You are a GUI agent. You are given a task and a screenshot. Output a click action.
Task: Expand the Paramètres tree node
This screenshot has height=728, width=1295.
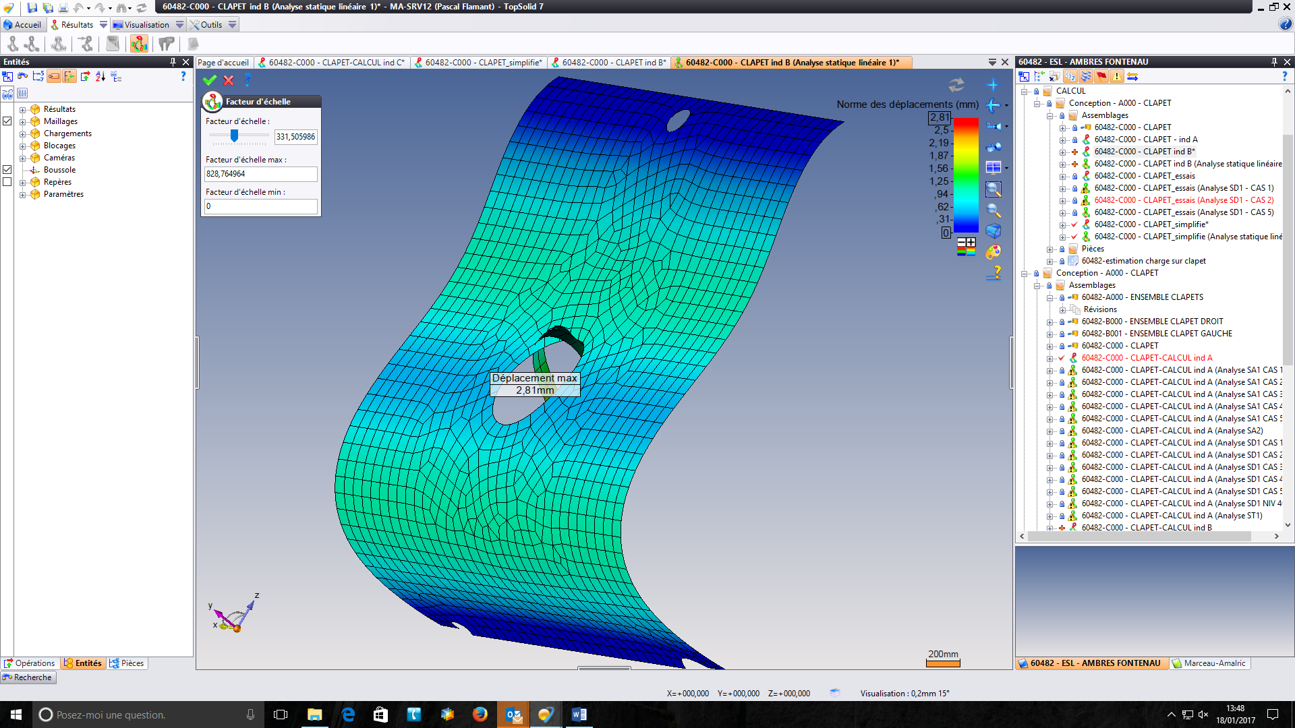click(22, 194)
